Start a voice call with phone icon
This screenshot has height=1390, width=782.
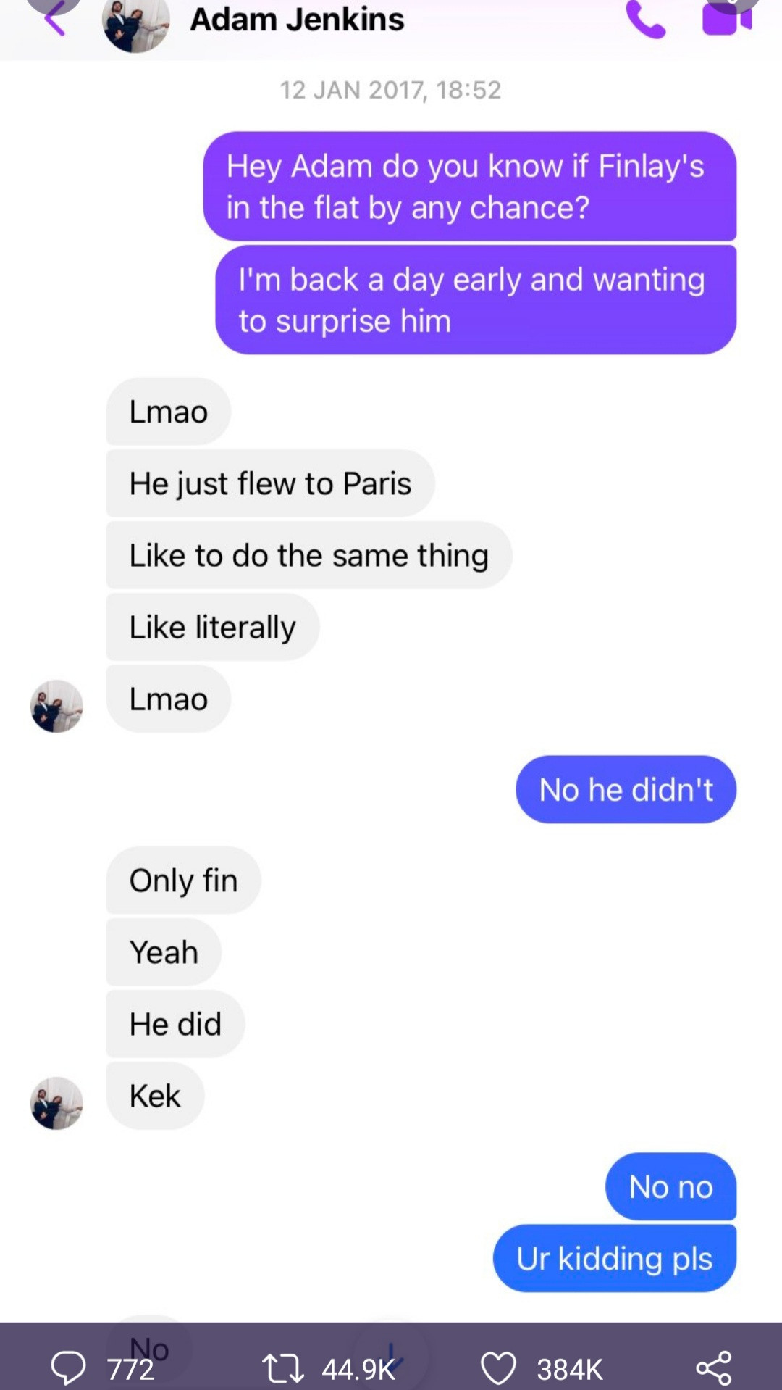tap(645, 20)
